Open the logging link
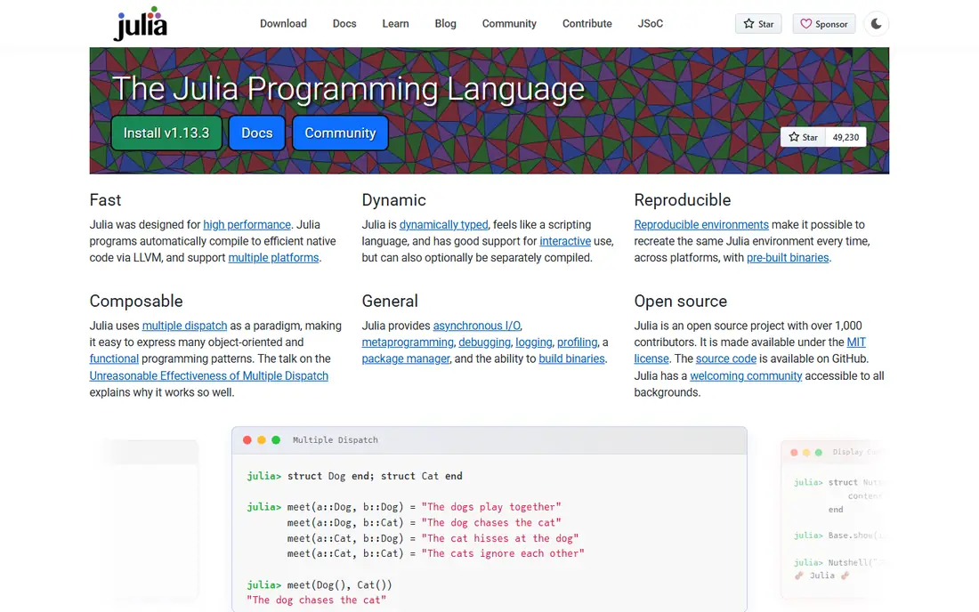Image resolution: width=979 pixels, height=612 pixels. pyautogui.click(x=534, y=342)
